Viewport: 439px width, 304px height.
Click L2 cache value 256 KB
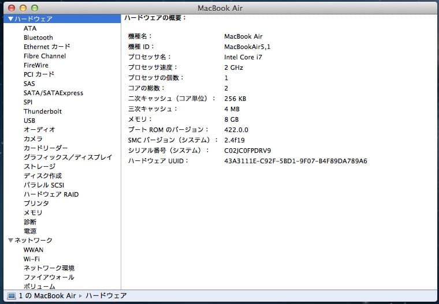(235, 99)
